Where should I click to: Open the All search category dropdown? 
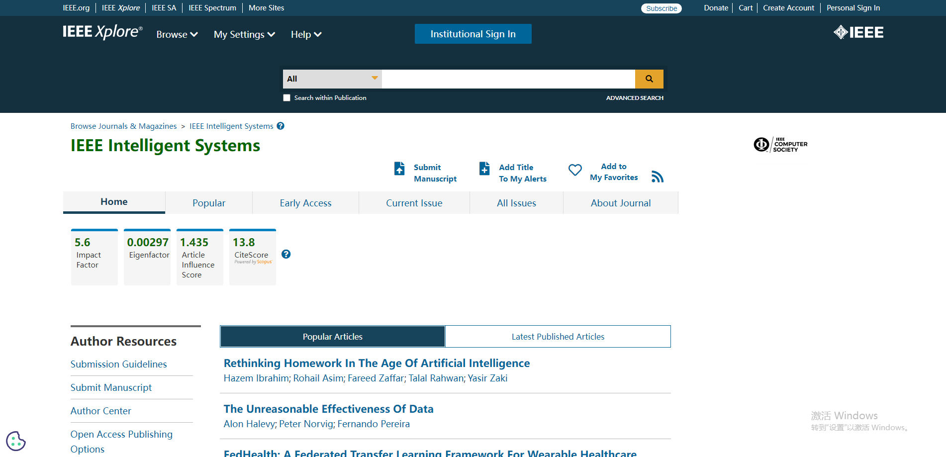[x=332, y=79]
